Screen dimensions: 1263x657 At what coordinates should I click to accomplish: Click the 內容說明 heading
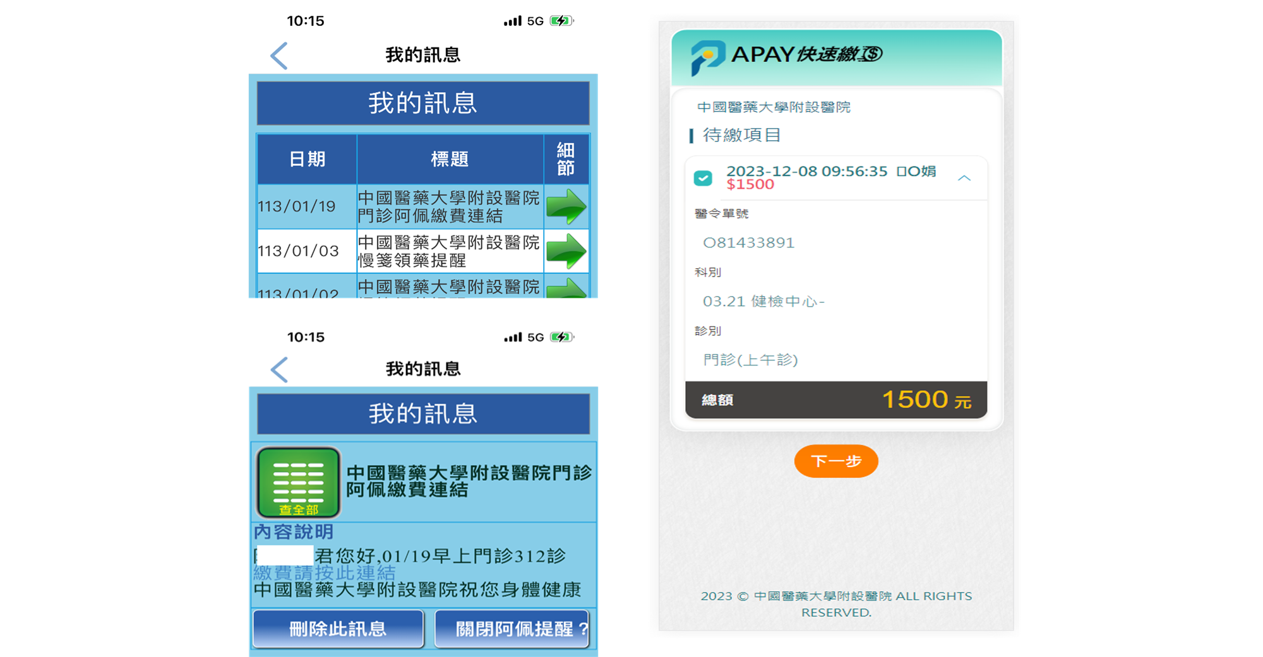294,531
